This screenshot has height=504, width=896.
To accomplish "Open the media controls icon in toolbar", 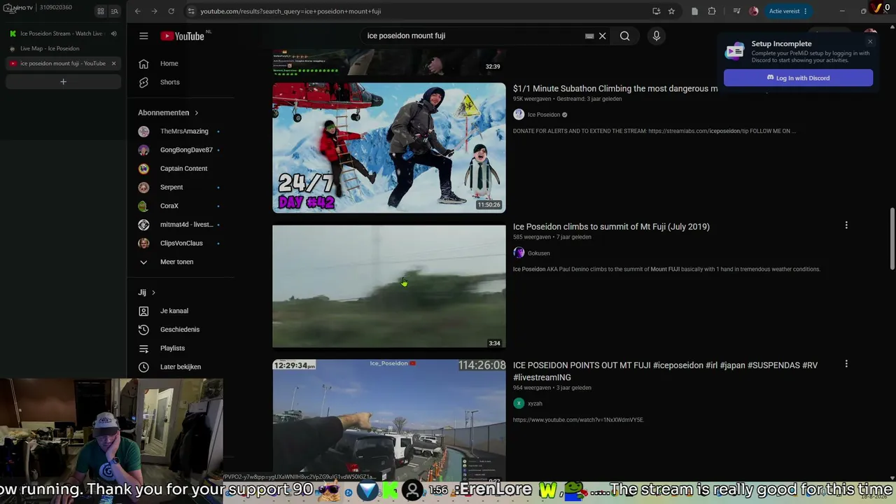I will pyautogui.click(x=736, y=11).
